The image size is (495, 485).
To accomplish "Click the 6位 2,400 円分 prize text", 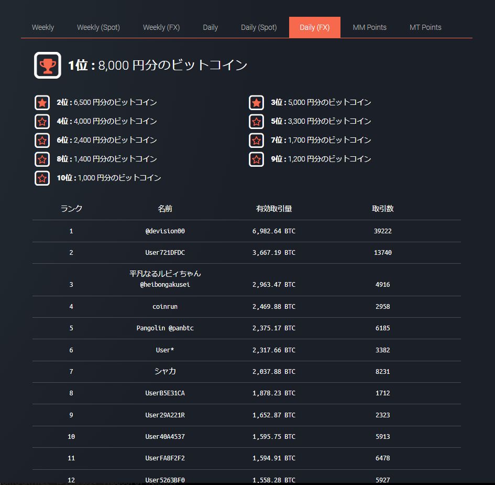I will pyautogui.click(x=107, y=140).
